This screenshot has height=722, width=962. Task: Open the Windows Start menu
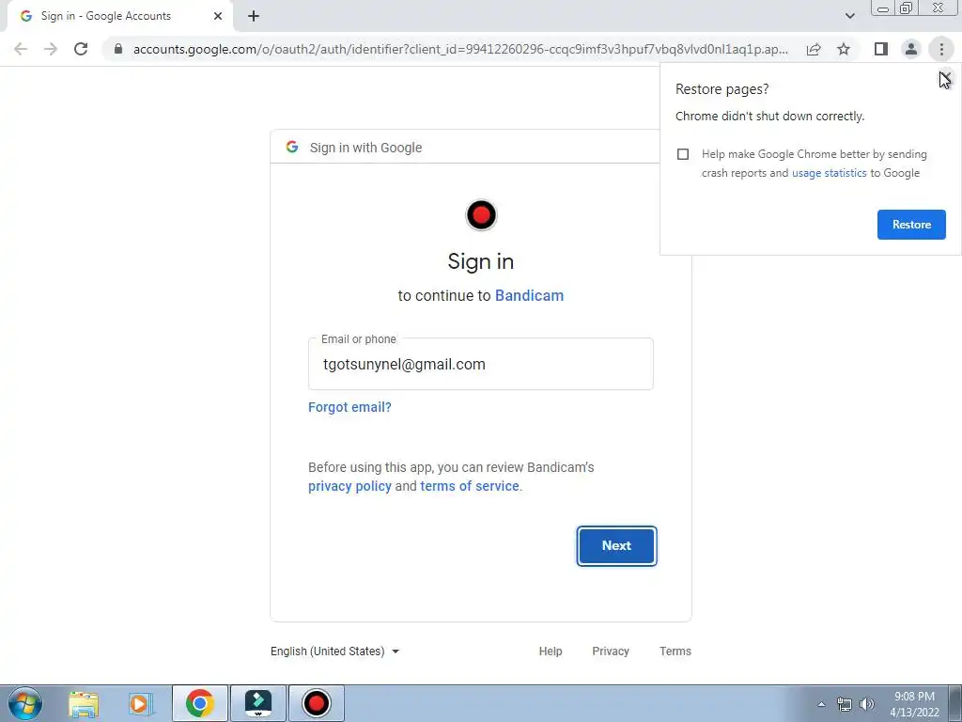25,703
